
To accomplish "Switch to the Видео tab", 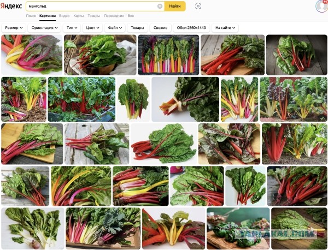I will (64, 16).
